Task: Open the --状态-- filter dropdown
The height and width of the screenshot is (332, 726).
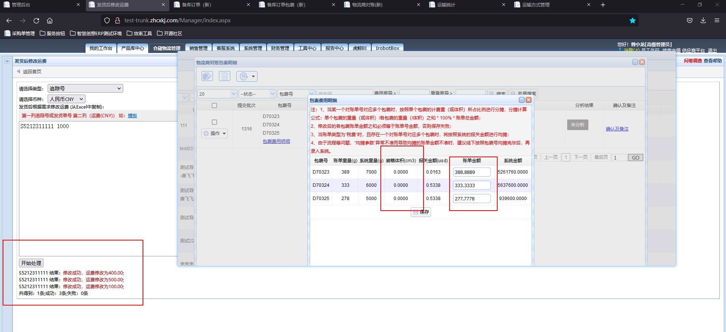Action: click(258, 94)
